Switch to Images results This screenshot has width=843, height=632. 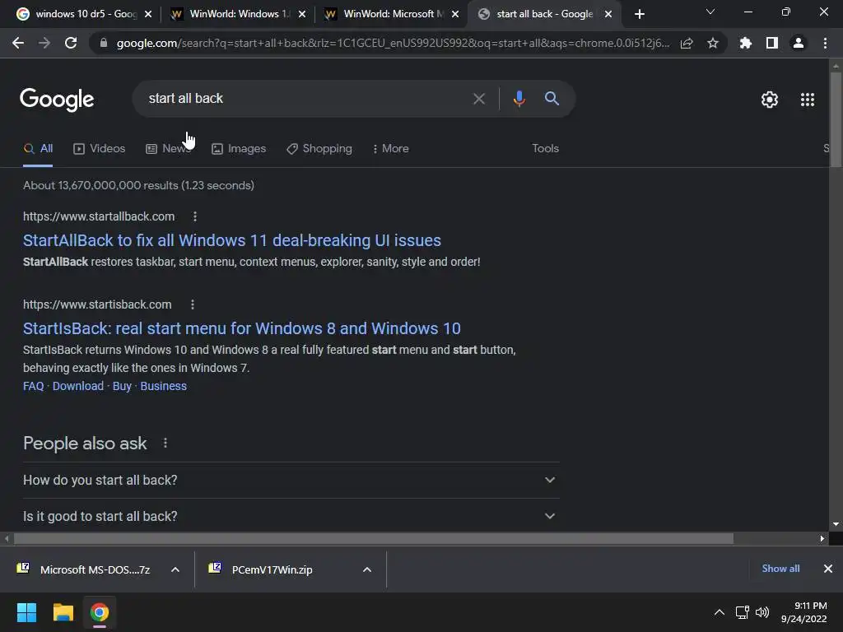tap(239, 149)
